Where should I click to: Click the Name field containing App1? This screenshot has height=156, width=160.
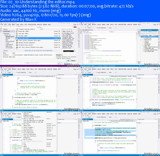click(x=34, y=53)
